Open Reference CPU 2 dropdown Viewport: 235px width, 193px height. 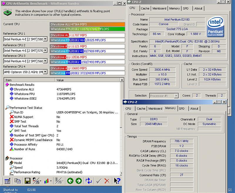pyautogui.click(x=45, y=50)
